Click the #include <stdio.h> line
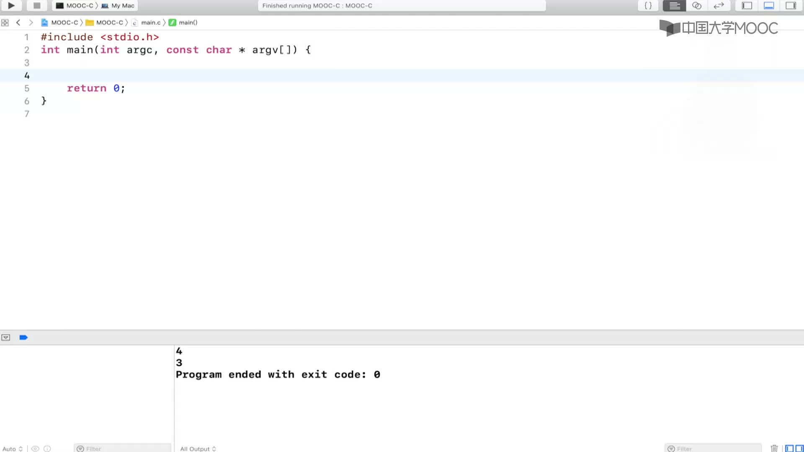The height and width of the screenshot is (452, 804). tap(100, 37)
